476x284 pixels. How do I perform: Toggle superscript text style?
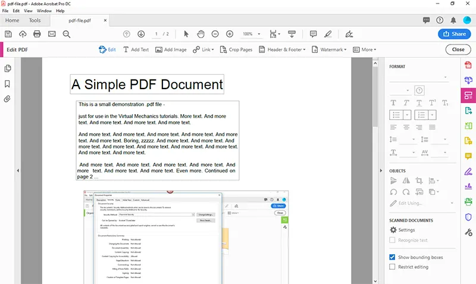pyautogui.click(x=432, y=103)
